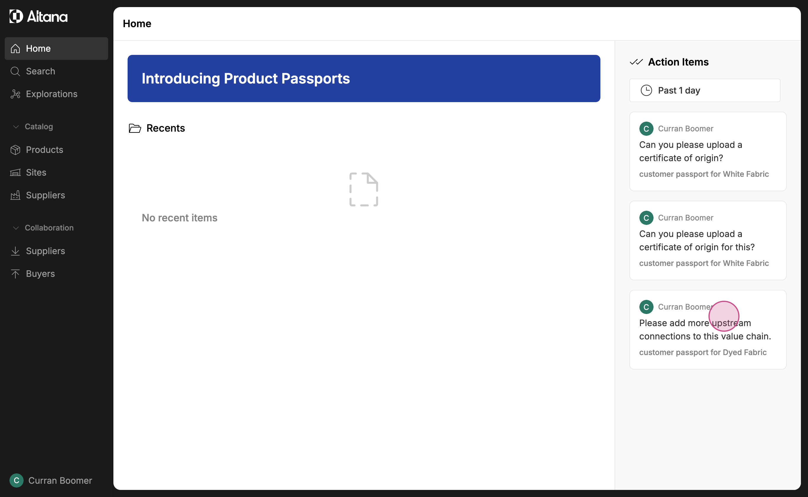
Task: Collapse the Collaboration section chevron
Action: pos(16,228)
